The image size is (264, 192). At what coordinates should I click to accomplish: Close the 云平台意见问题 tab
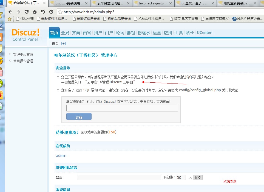[x=128, y=3]
